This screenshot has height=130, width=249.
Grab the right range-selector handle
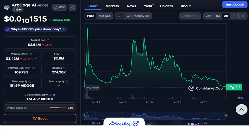(226, 115)
